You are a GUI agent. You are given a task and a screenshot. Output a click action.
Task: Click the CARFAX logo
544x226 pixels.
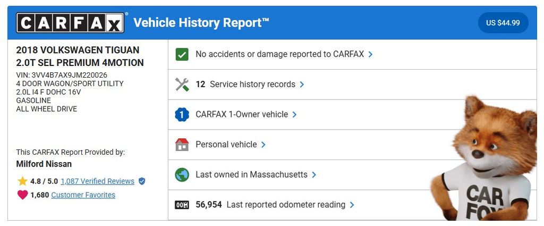point(71,23)
